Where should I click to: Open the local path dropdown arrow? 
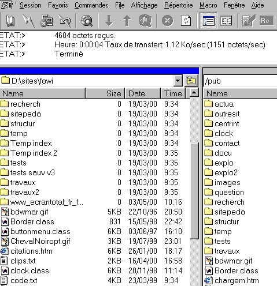pyautogui.click(x=178, y=81)
